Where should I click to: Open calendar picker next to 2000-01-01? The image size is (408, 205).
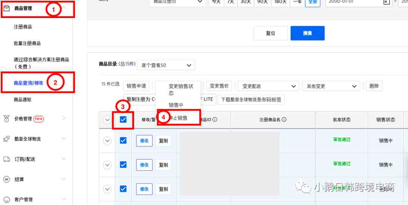coord(387,2)
